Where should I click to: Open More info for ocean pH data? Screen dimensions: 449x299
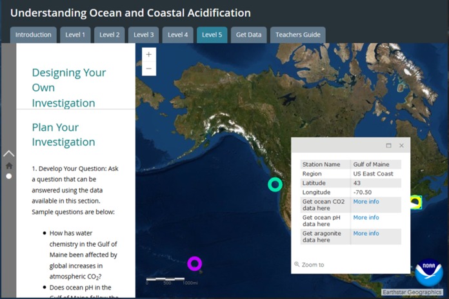(366, 218)
